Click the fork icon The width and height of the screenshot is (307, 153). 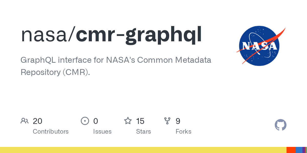[x=167, y=121]
